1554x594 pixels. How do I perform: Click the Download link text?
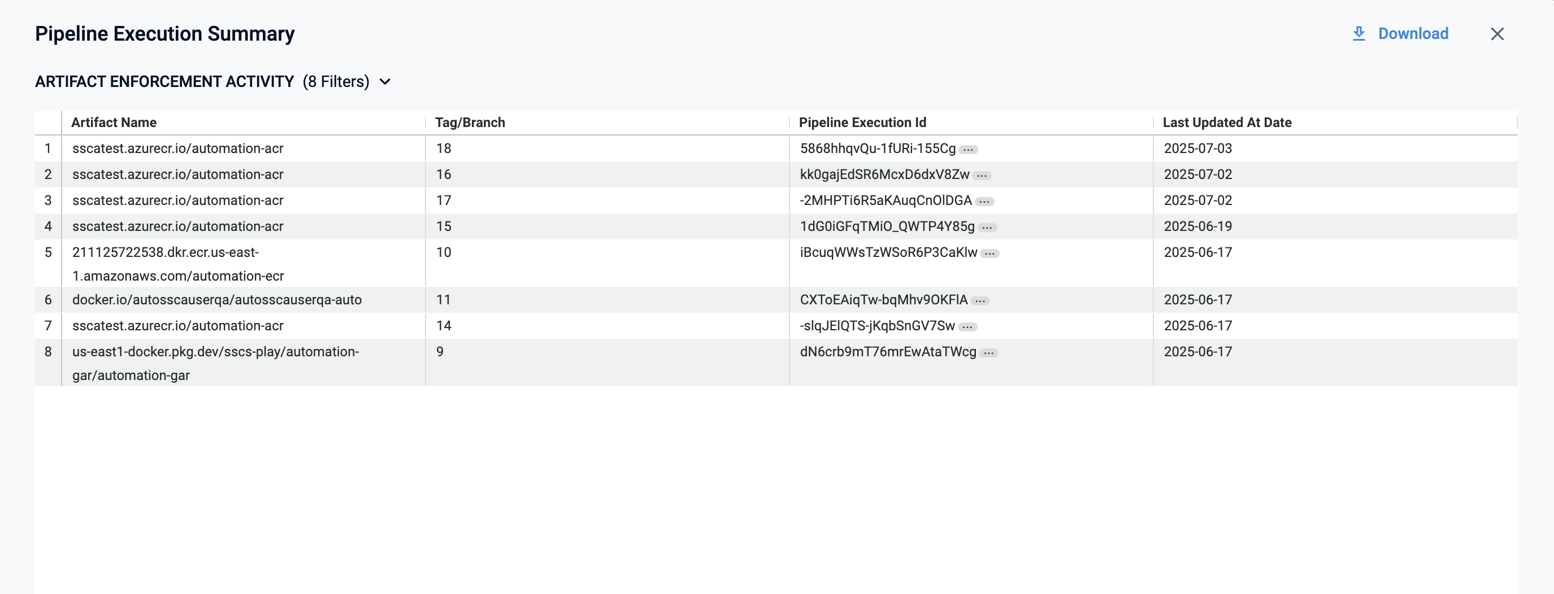1413,34
